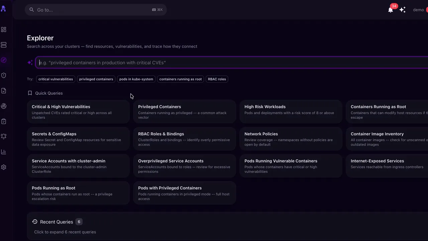Screen dimensions: 428x241
Task: Open notifications bell with 34 badge
Action: 391,10
